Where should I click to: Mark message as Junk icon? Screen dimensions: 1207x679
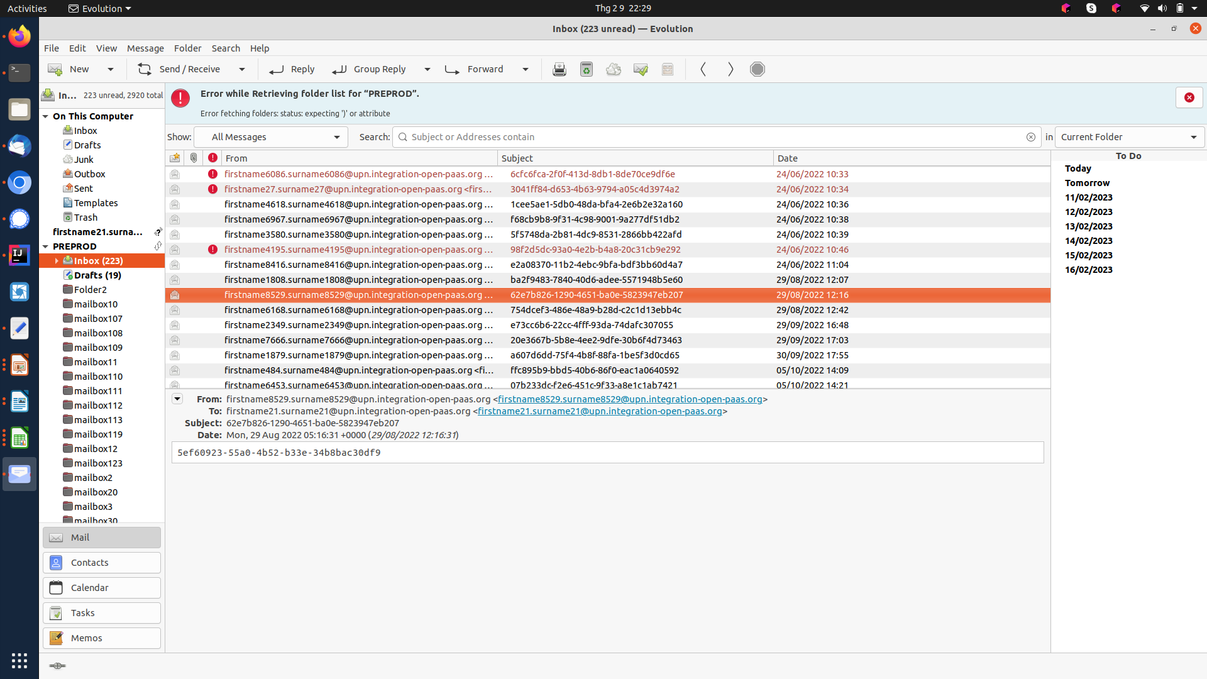point(613,69)
